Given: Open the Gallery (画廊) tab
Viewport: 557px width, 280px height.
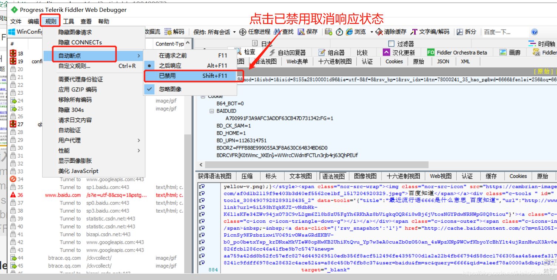Looking at the screenshot, I should (x=510, y=53).
